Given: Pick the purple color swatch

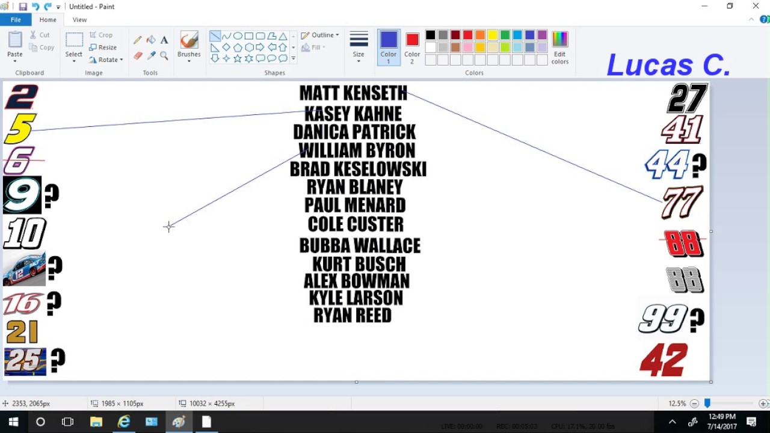Looking at the screenshot, I should [x=542, y=35].
